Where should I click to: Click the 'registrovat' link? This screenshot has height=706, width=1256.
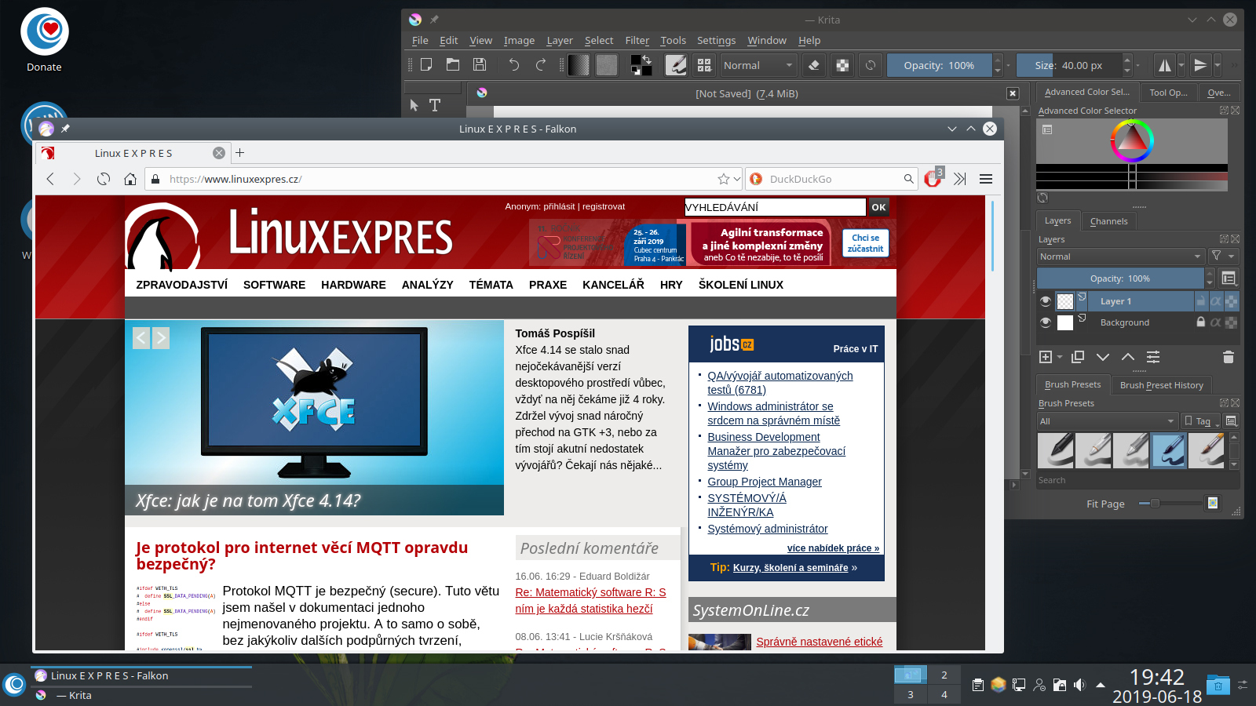click(x=604, y=206)
